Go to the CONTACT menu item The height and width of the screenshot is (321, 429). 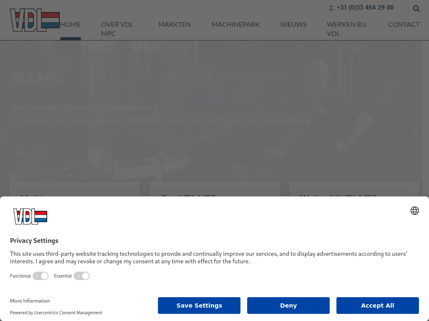coord(403,25)
